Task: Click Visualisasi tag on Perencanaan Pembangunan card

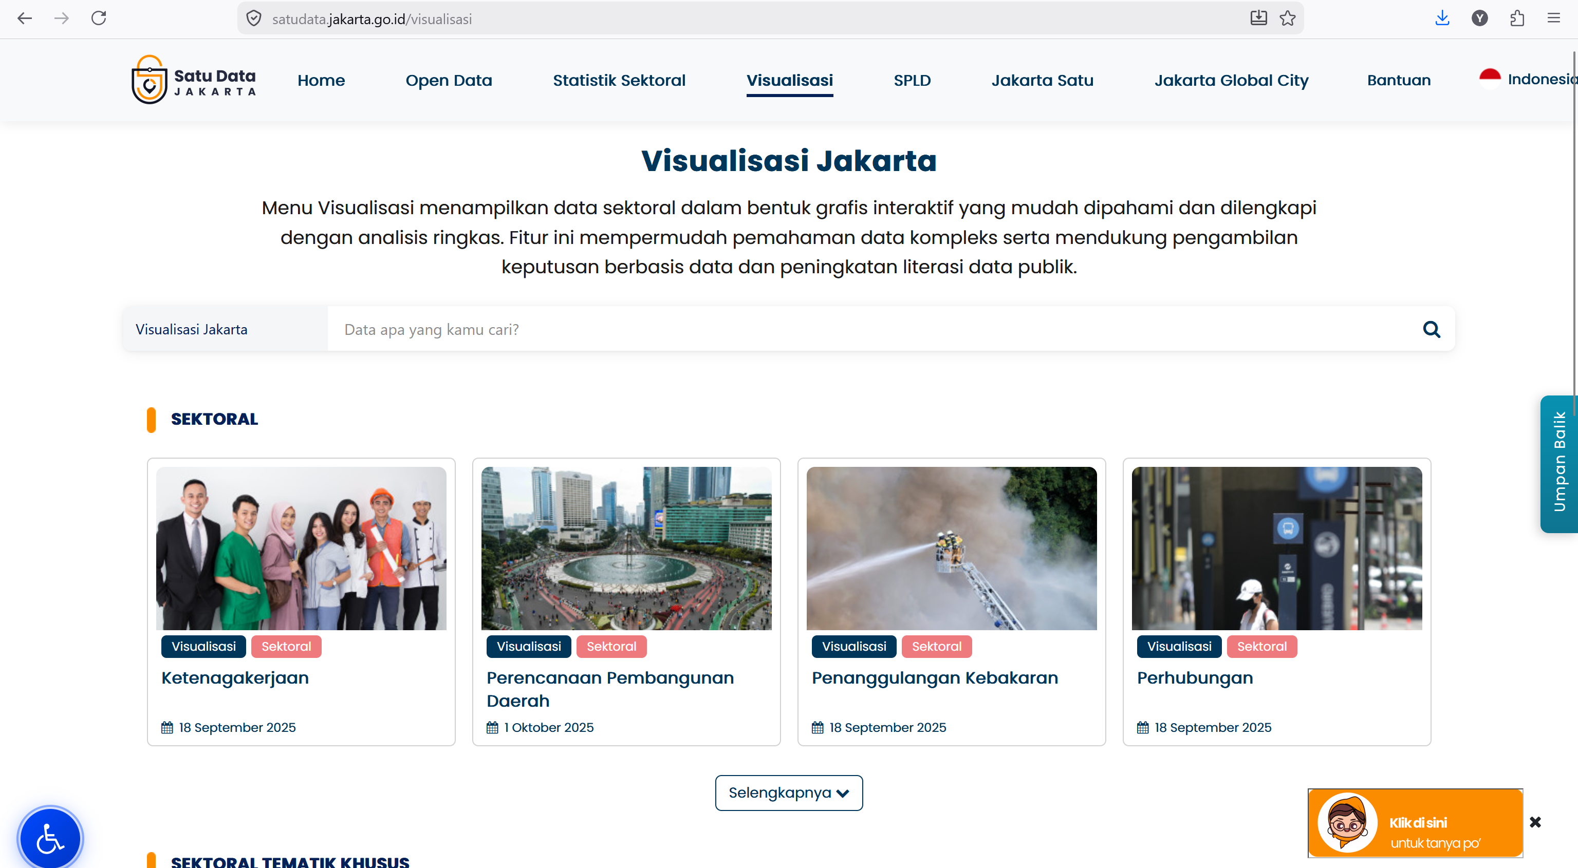Action: tap(529, 647)
